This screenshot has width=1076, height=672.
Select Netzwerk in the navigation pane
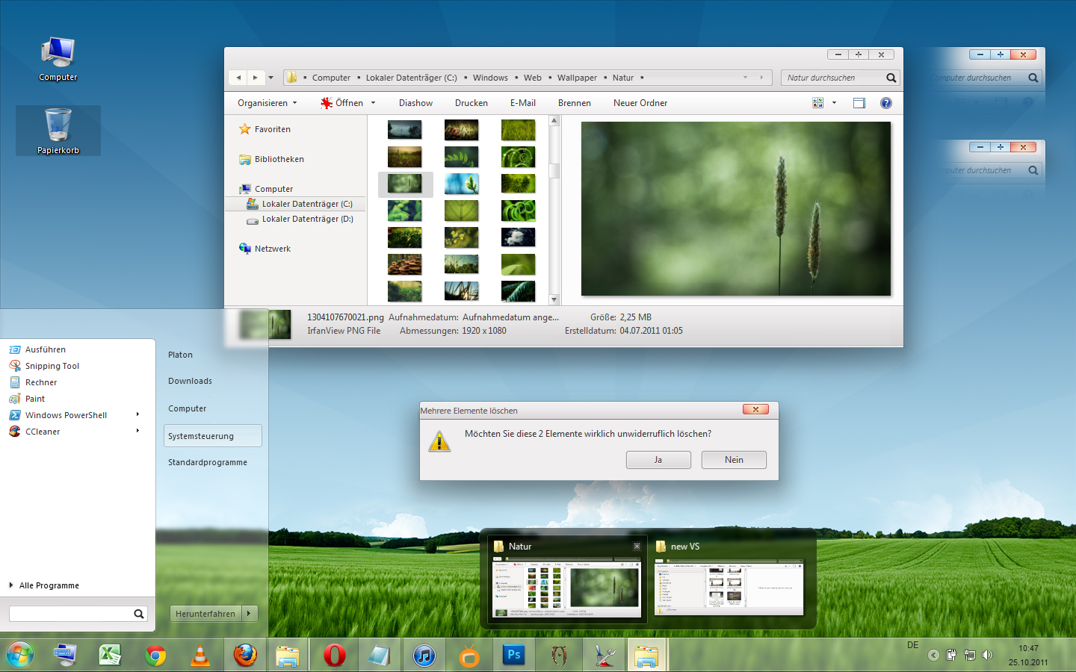(x=265, y=249)
